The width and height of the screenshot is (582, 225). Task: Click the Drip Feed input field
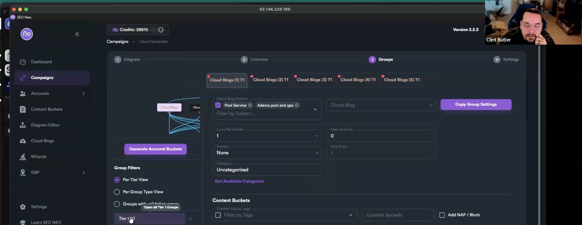tap(381, 153)
